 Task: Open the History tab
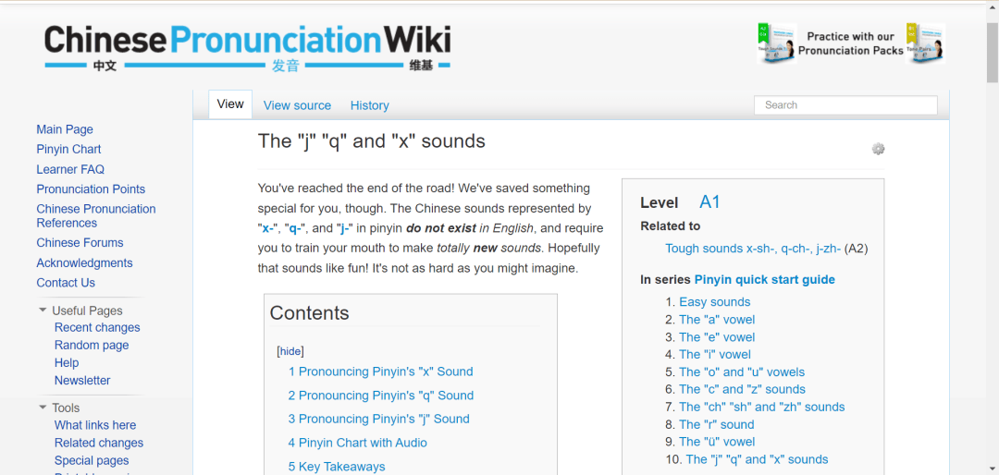pos(369,105)
